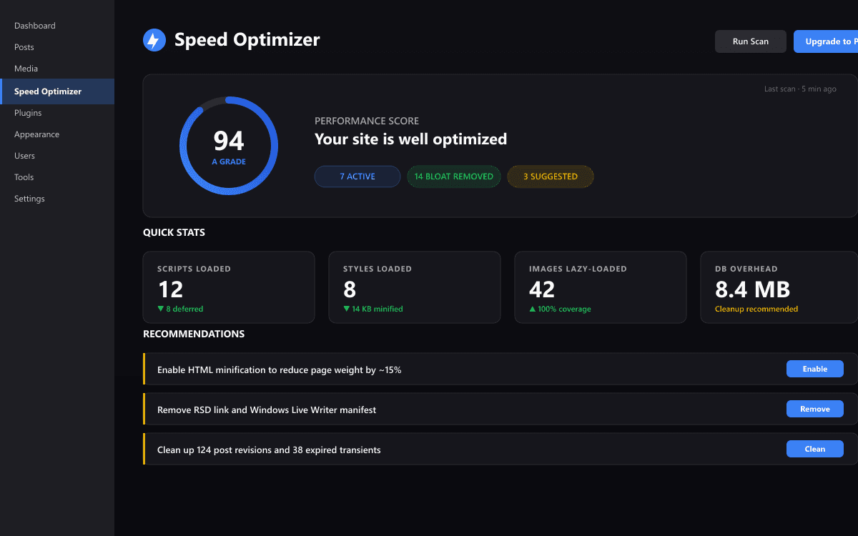858x536 pixels.
Task: Click the Speed Optimizer page title
Action: (x=247, y=40)
